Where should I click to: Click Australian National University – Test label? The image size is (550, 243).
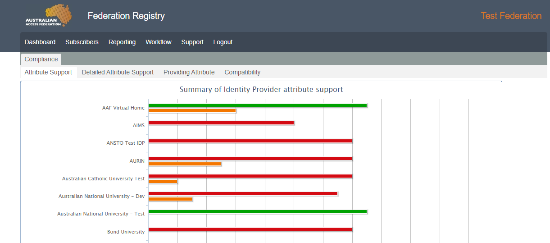[x=101, y=214]
